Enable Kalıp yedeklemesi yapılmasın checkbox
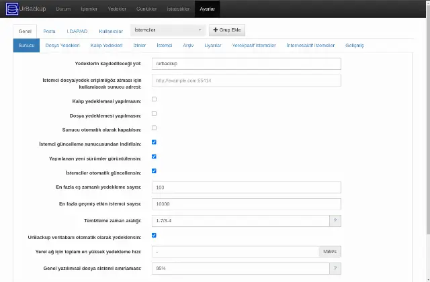 coord(154,99)
